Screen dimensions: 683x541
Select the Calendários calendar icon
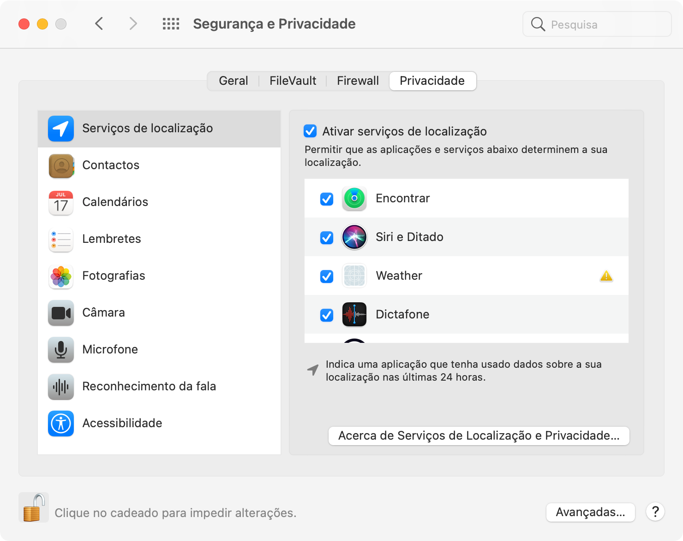61,202
